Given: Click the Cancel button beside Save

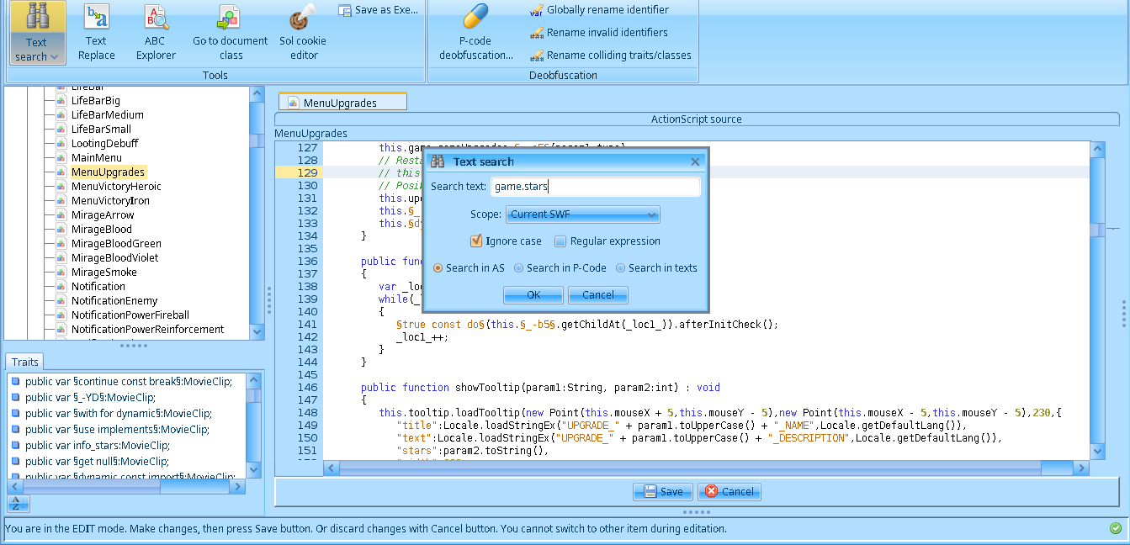Looking at the screenshot, I should (729, 492).
